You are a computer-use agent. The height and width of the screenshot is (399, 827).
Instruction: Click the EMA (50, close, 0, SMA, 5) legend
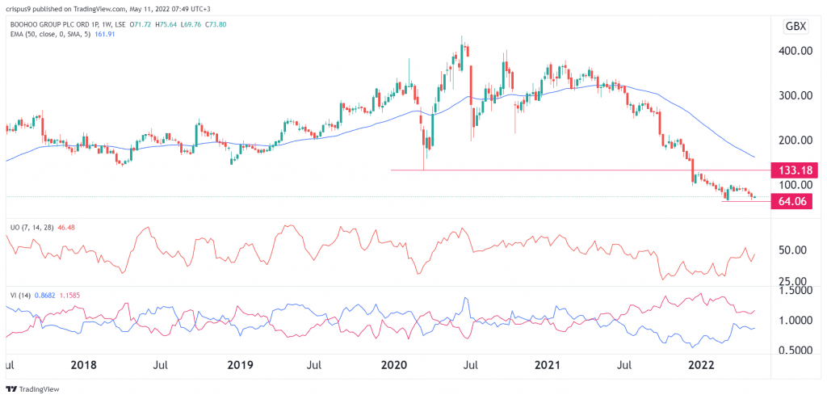click(49, 34)
